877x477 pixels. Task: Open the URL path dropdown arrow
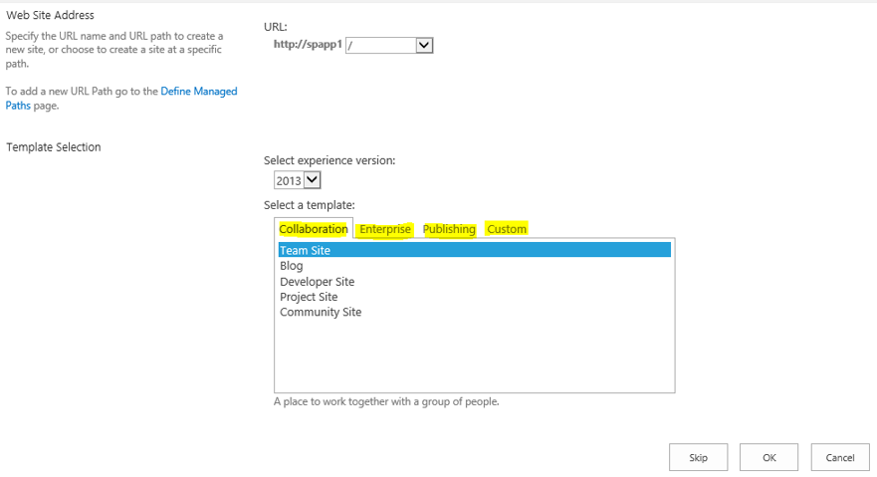pos(424,45)
